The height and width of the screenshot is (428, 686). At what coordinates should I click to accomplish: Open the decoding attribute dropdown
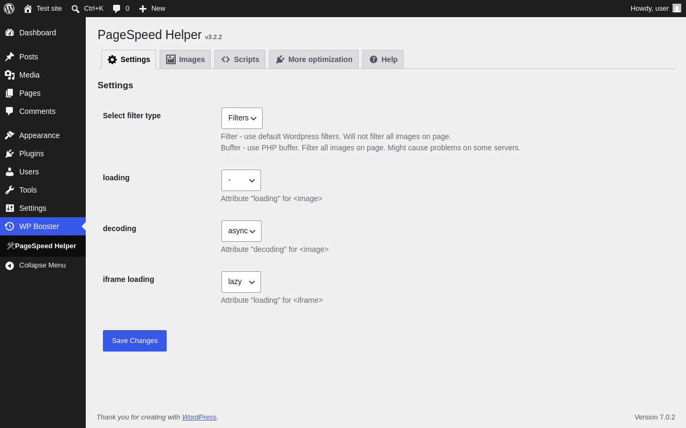coord(241,231)
